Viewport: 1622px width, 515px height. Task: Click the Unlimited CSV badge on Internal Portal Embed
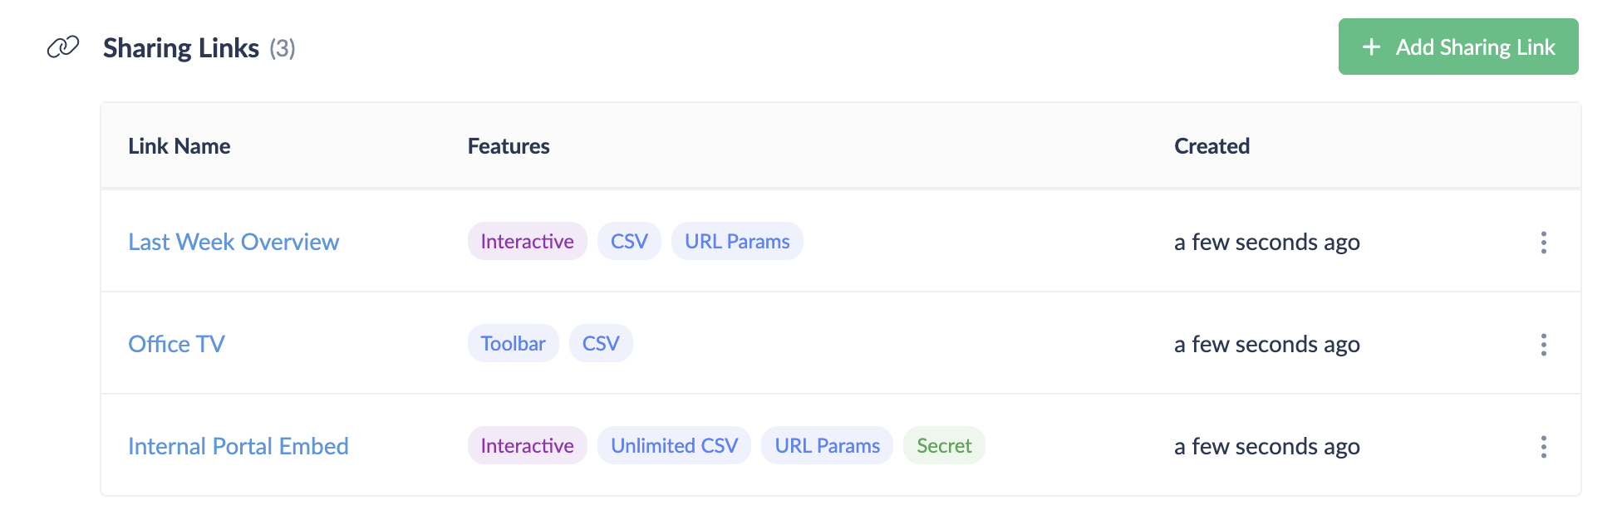tap(674, 445)
